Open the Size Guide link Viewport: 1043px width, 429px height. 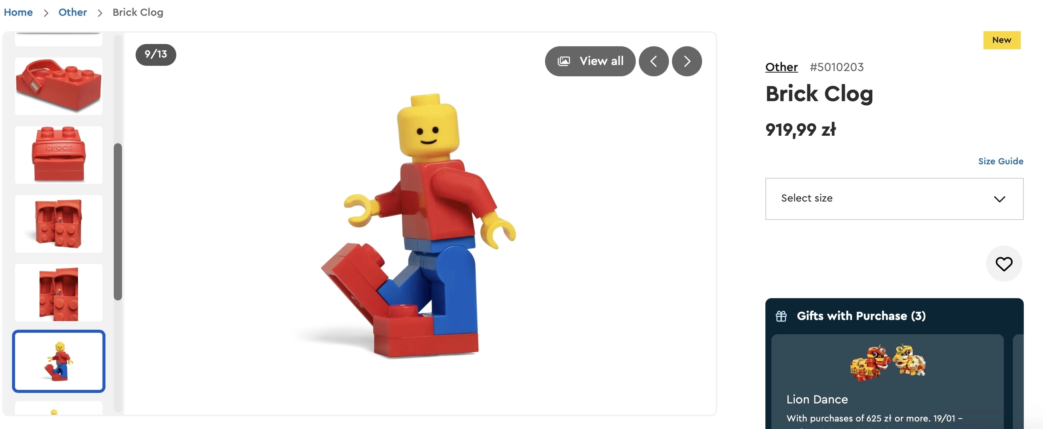pyautogui.click(x=1000, y=161)
